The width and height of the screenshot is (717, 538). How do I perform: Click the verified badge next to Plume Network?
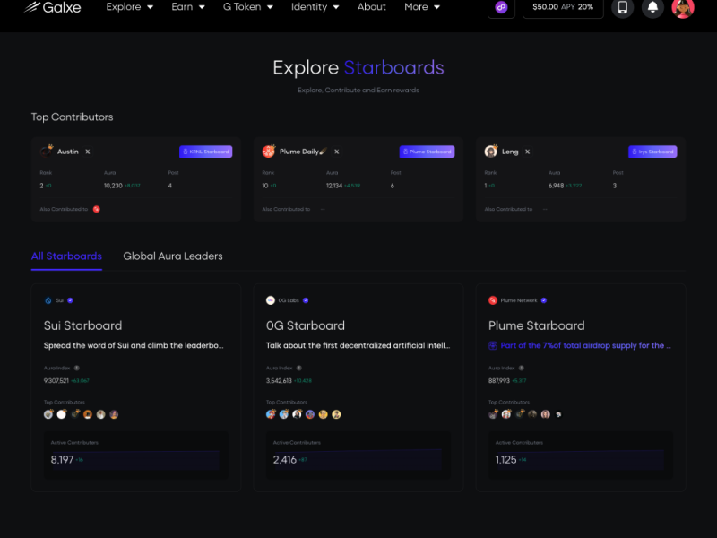[544, 300]
